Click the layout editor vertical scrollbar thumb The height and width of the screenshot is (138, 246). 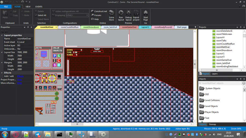(x=195, y=64)
